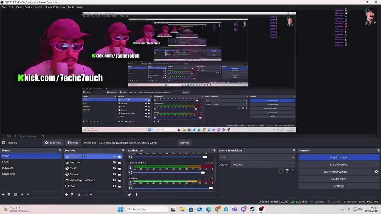
Task: Open Windows Rechercher search box
Action: (x=147, y=209)
